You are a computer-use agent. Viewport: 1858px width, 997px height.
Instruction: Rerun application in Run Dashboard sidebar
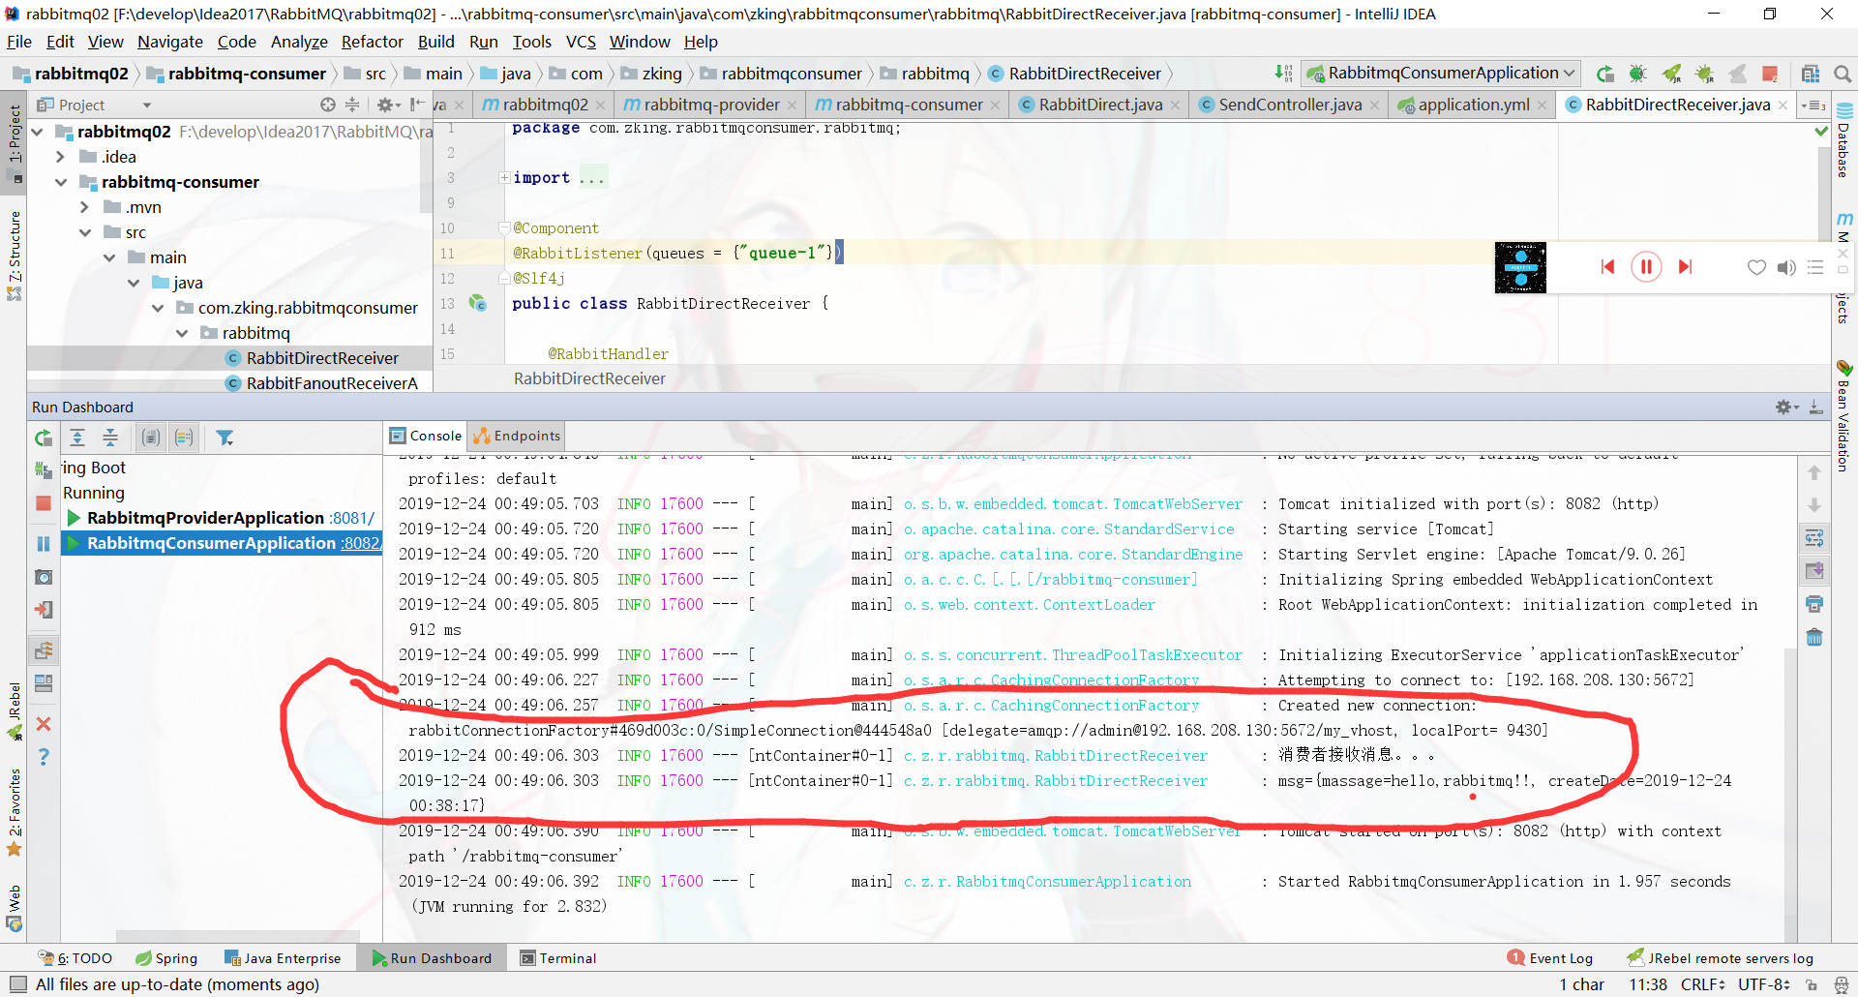tap(44, 438)
